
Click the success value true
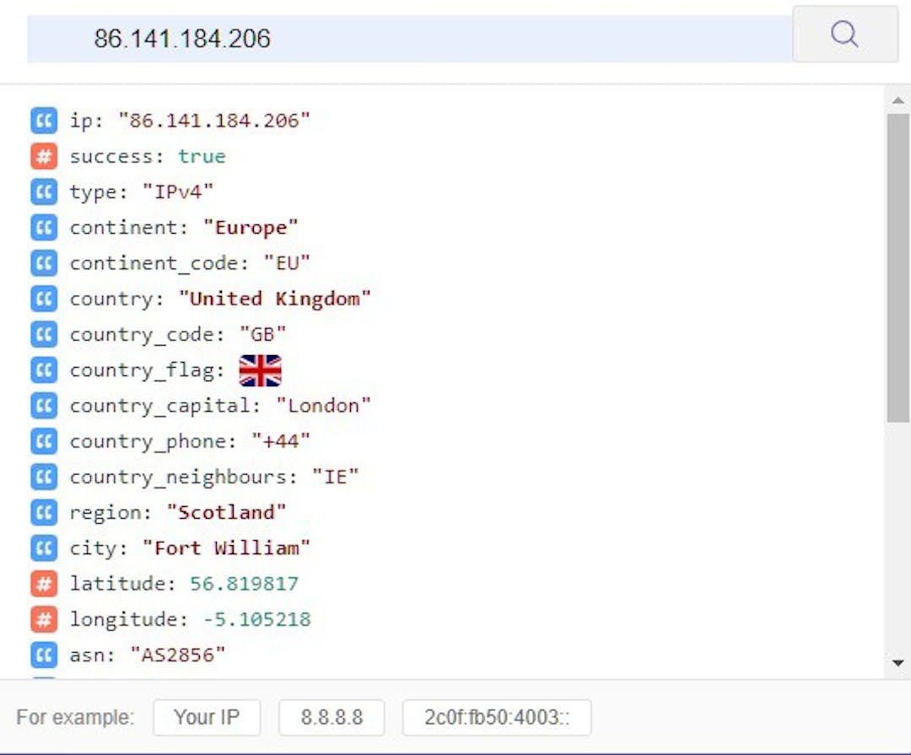click(202, 156)
